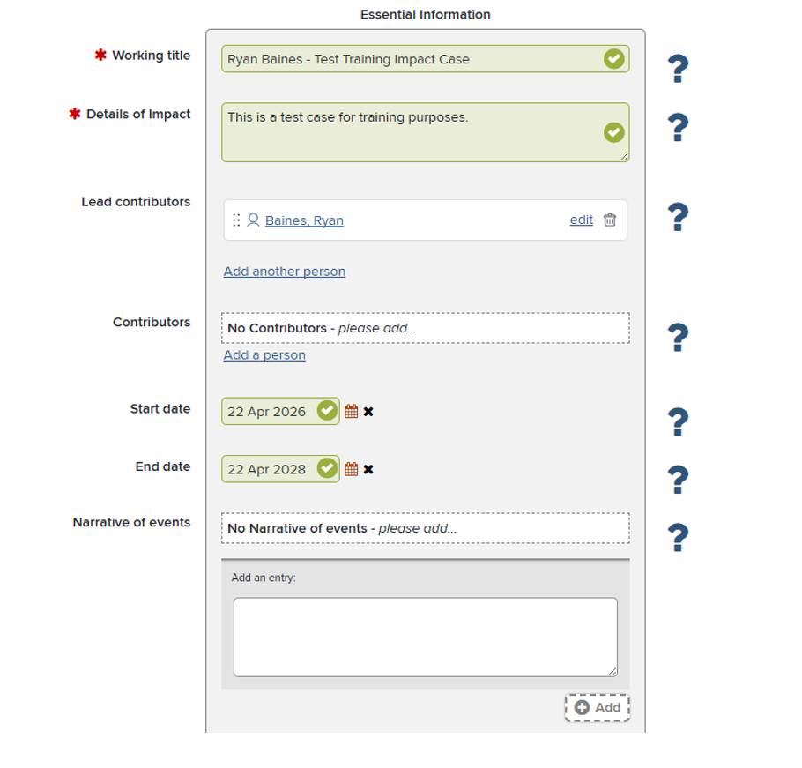Delete lead contributor Baines, Ryan

pyautogui.click(x=610, y=220)
